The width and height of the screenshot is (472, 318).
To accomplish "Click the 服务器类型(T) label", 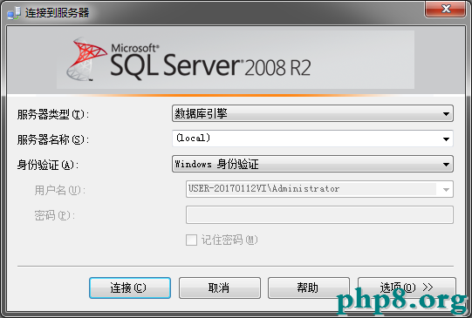I will [53, 114].
